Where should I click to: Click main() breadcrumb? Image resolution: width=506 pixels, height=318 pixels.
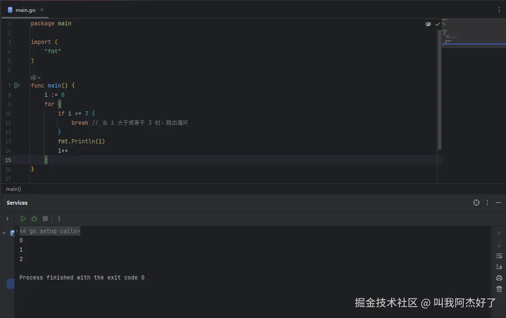[x=14, y=189]
